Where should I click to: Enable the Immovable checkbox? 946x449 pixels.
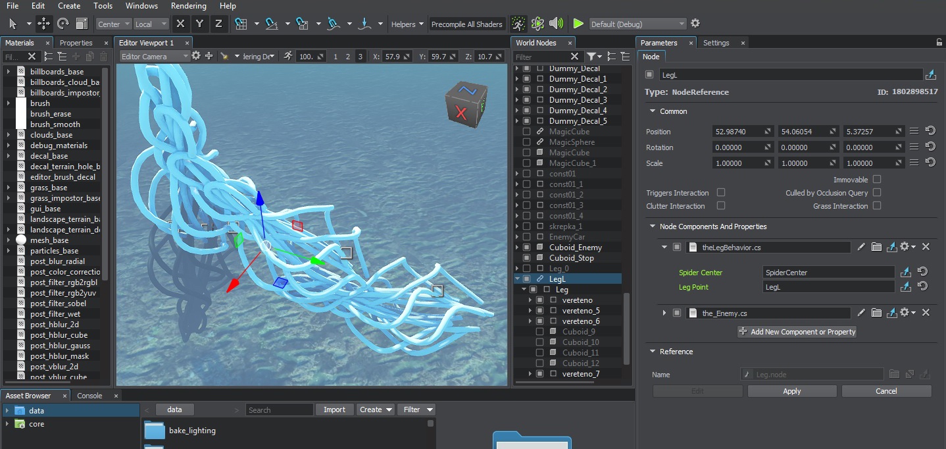pyautogui.click(x=877, y=179)
